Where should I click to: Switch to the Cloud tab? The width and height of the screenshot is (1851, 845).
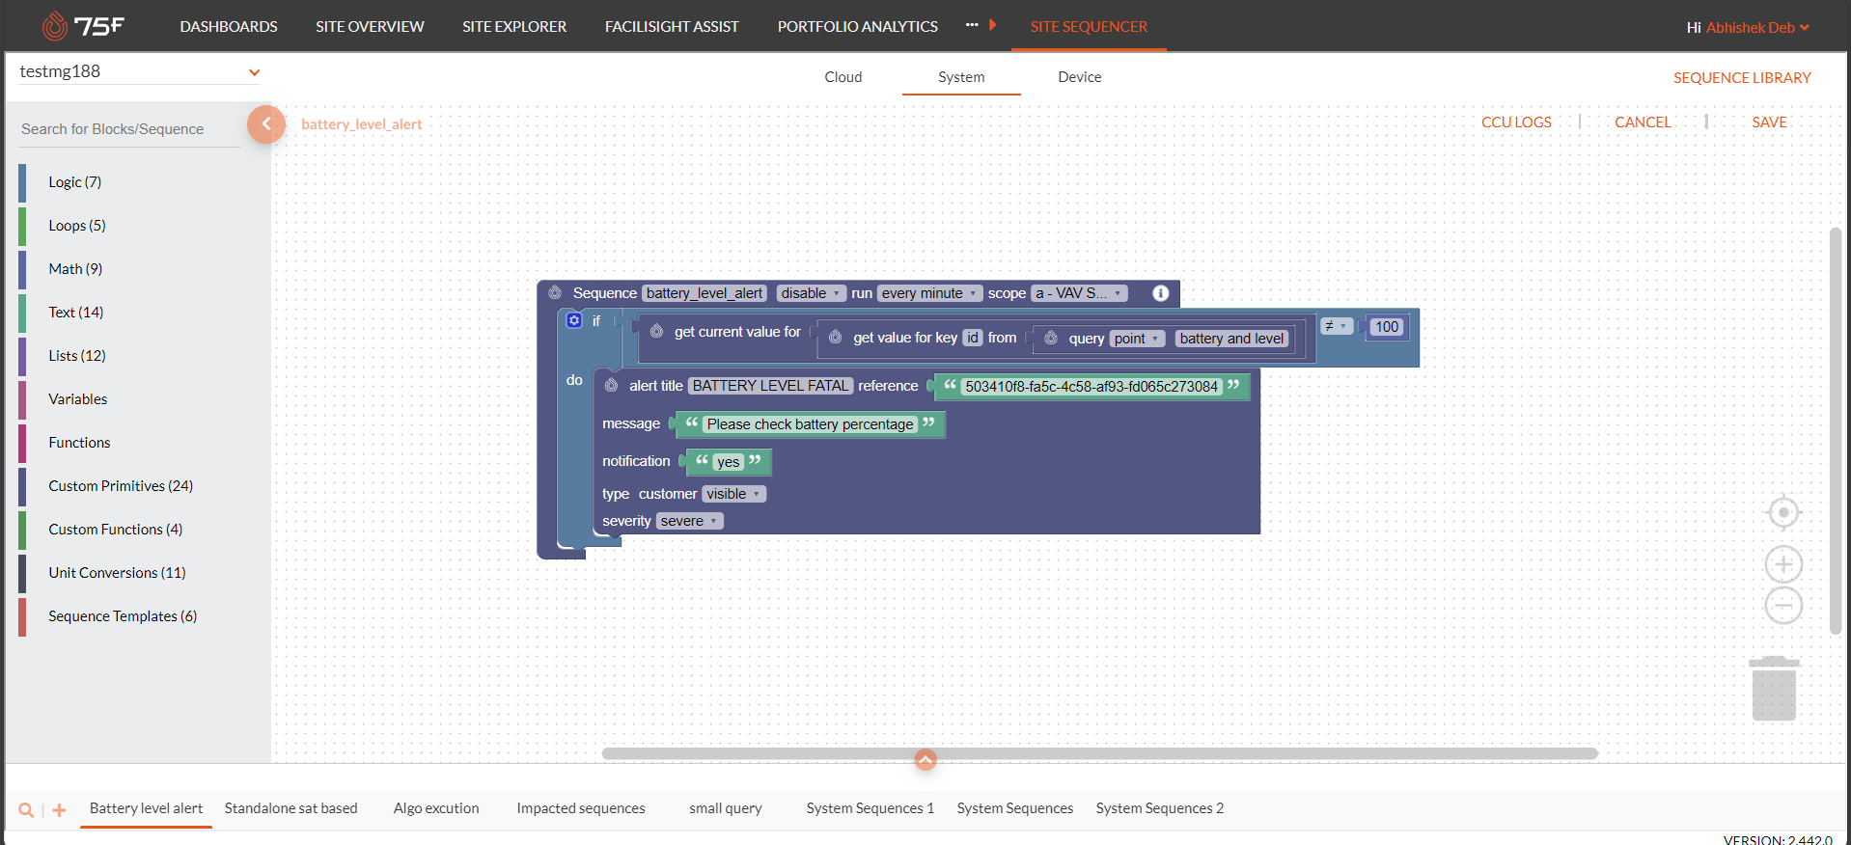(x=843, y=77)
